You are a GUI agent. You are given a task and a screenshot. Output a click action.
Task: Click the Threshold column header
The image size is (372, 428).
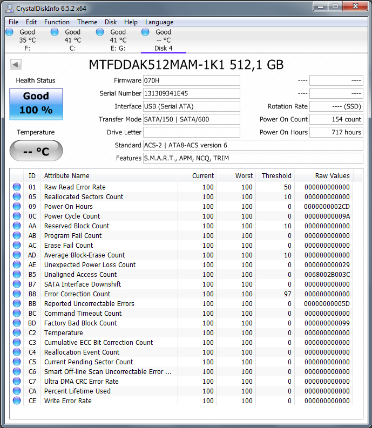(275, 176)
